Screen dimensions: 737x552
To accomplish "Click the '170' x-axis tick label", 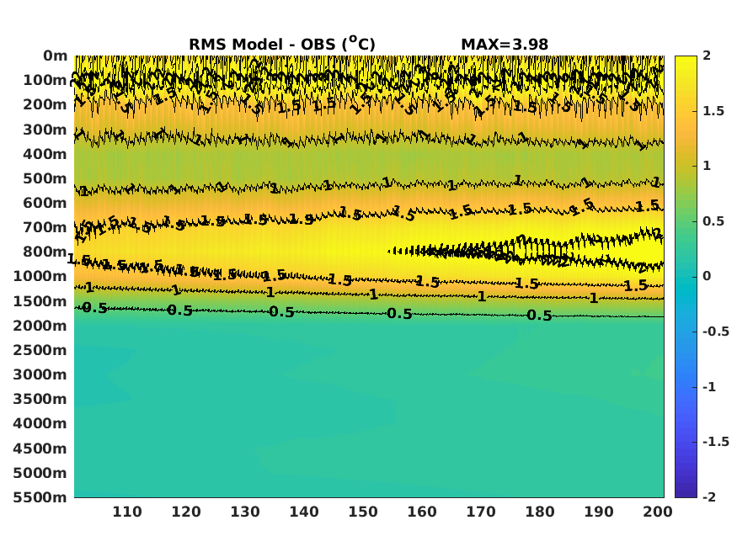I will pos(480,512).
